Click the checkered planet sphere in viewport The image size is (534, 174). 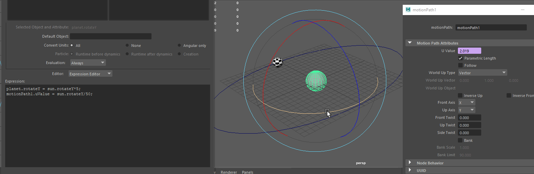click(x=278, y=62)
